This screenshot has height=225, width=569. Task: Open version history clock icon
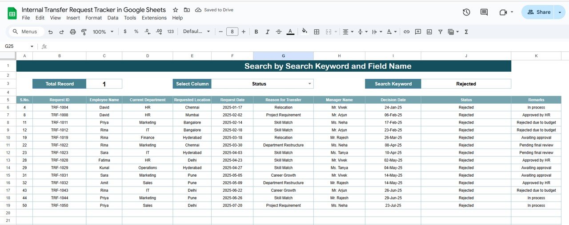[466, 12]
